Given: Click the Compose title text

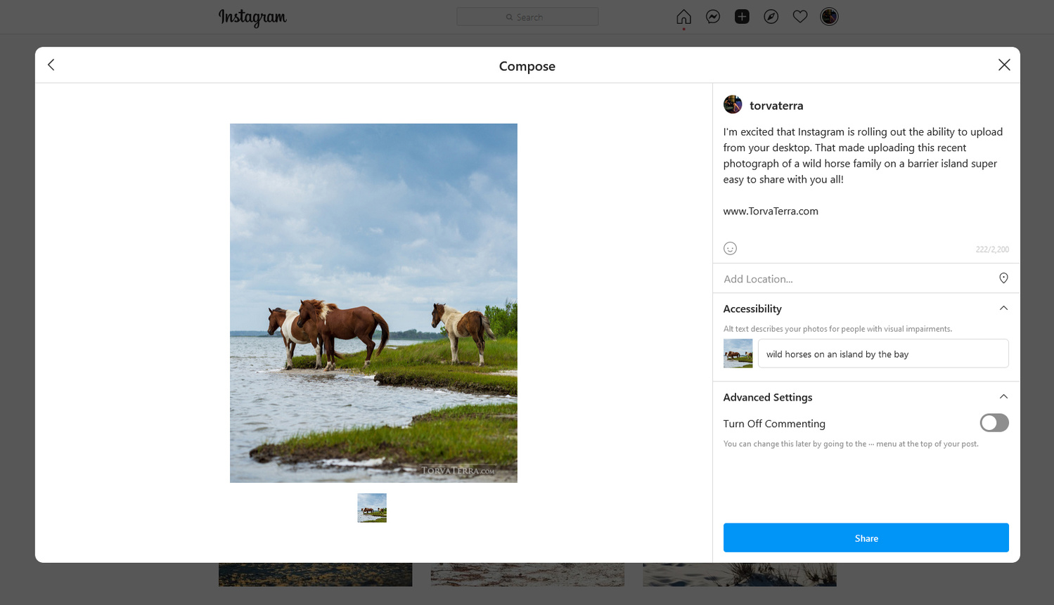Looking at the screenshot, I should (x=527, y=66).
